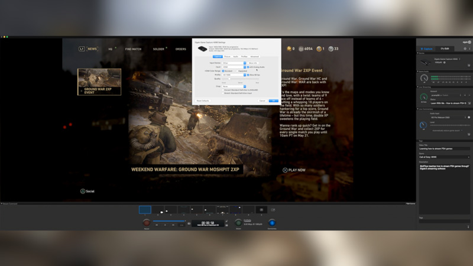Screen dimensions: 473x266
Task: Select the first scene thumbnail
Action: (x=145, y=209)
